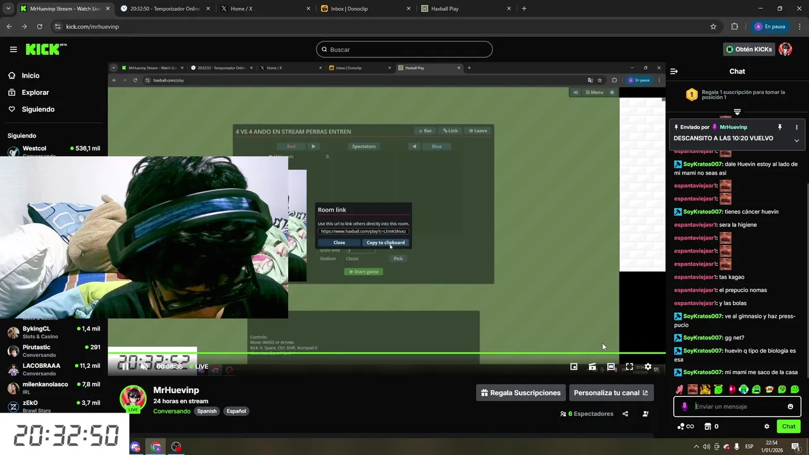809x455 pixels.
Task: Bookmark this page with star icon
Action: (713, 27)
